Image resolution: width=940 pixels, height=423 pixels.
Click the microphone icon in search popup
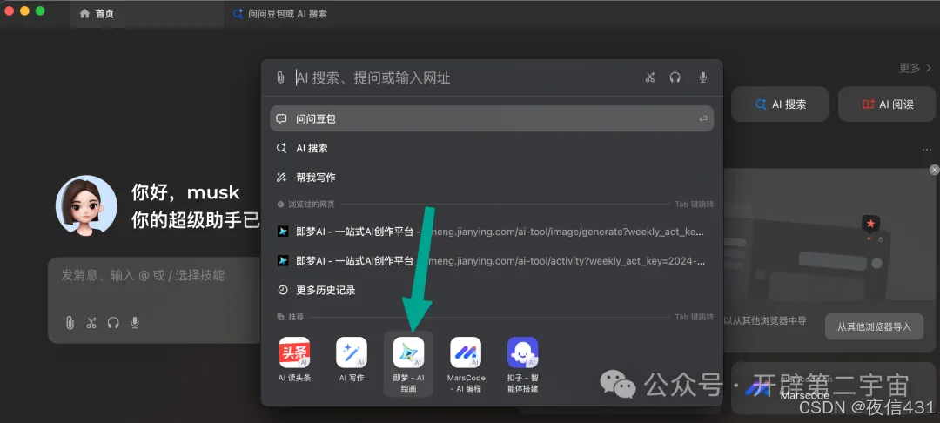click(x=703, y=77)
